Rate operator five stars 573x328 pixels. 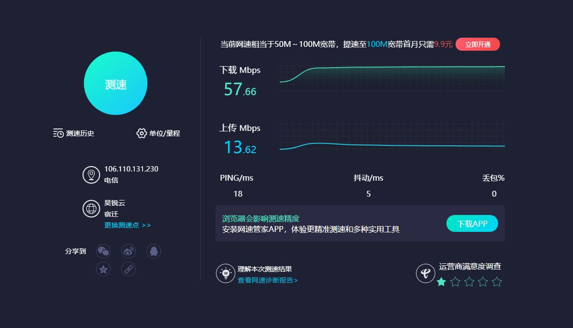point(497,282)
